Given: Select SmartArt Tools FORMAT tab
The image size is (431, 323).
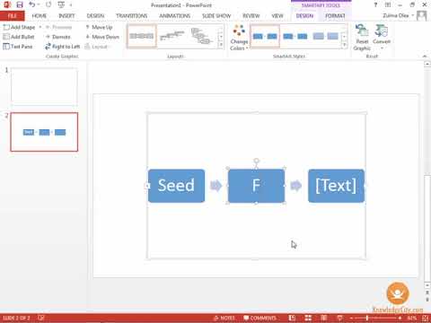Looking at the screenshot, I should [x=335, y=16].
